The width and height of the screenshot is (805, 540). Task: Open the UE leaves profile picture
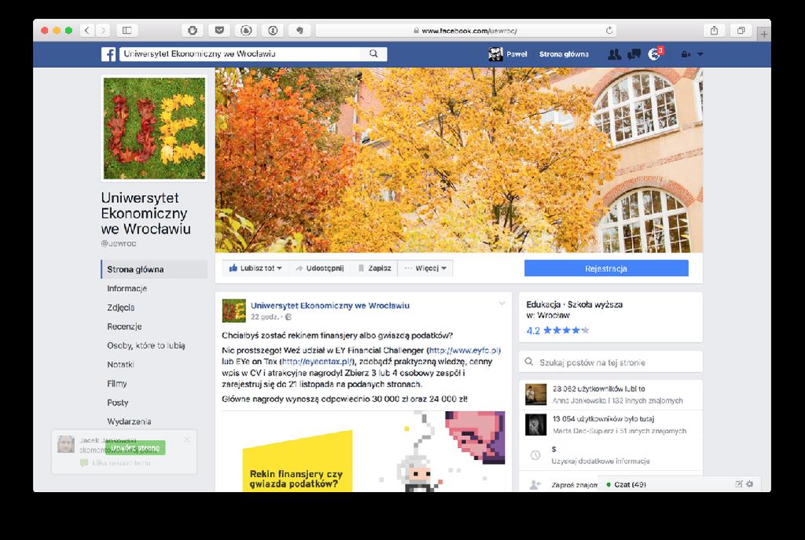pos(154,128)
